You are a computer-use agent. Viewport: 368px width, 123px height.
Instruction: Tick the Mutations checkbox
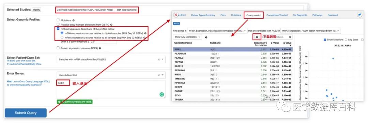tap(58, 20)
